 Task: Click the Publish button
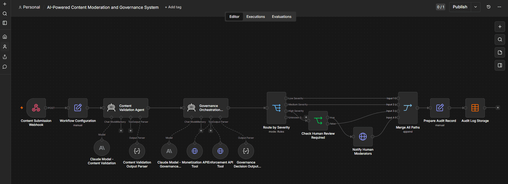point(460,7)
